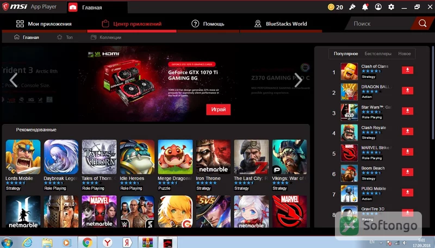
Task: Open Merge Dragons app icon
Action: click(x=175, y=157)
